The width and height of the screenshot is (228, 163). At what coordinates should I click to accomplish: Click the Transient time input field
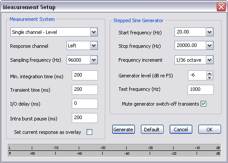85,90
